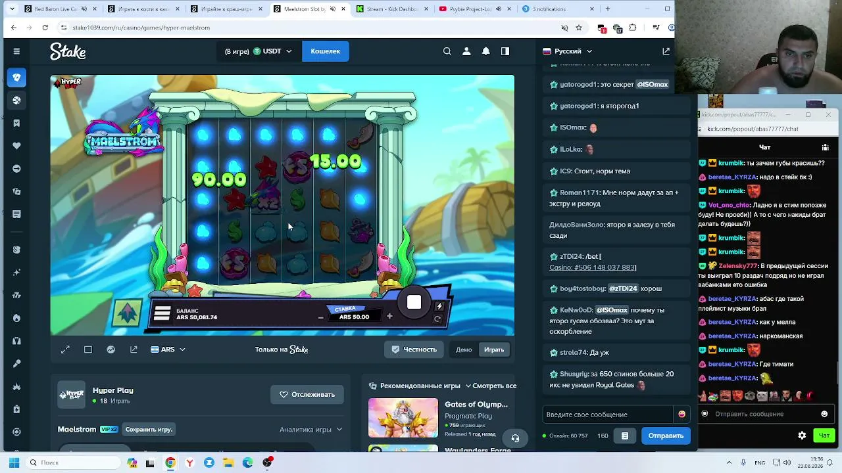Open Chrome from the taskbar

(x=170, y=462)
